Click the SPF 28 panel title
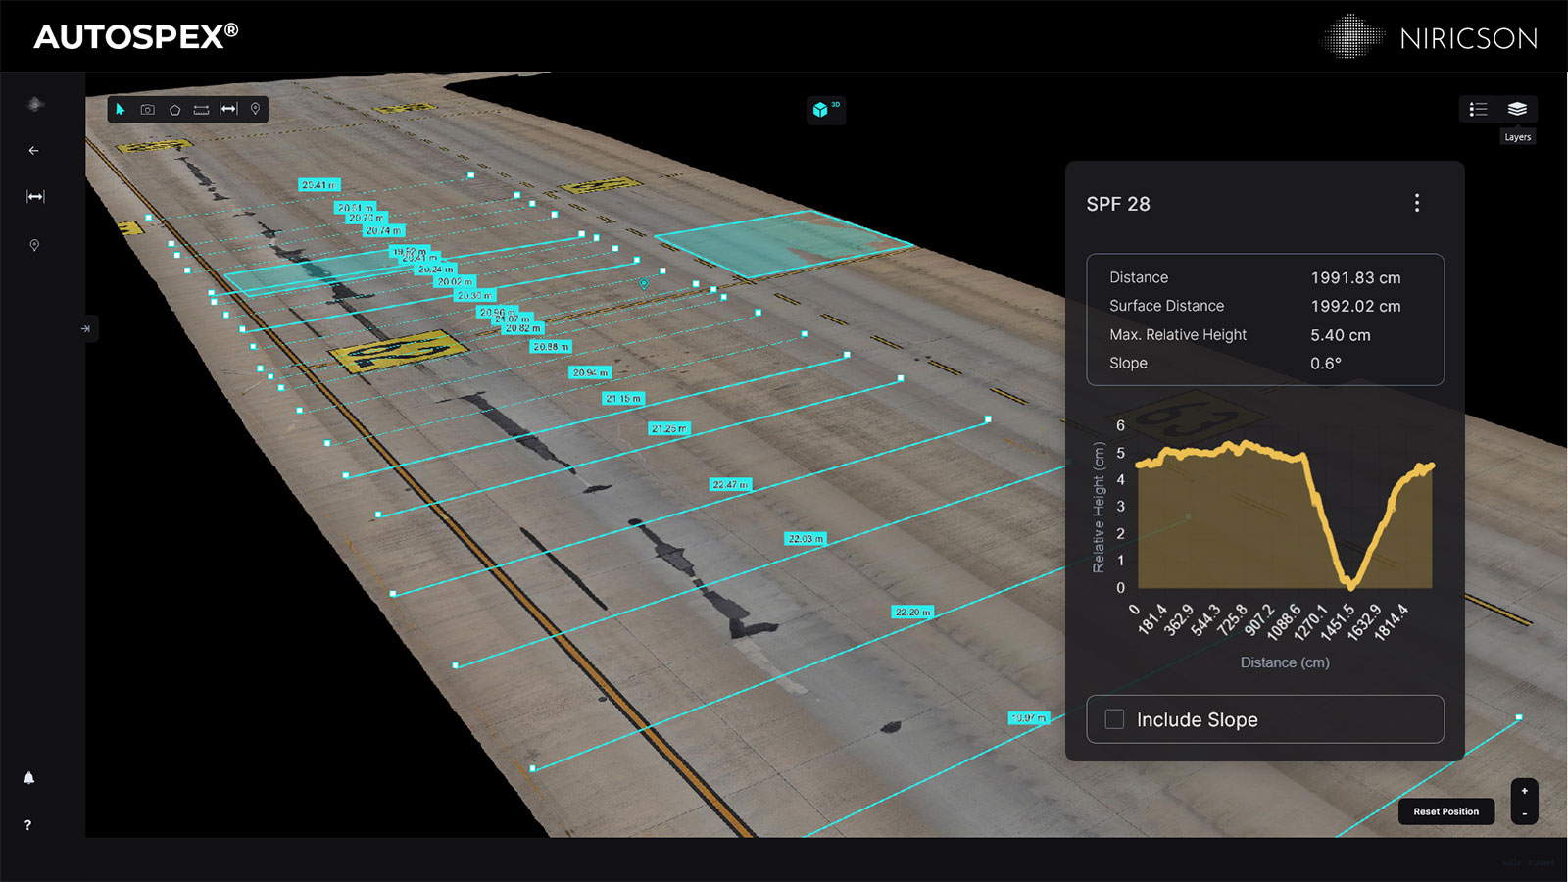Viewport: 1568px width, 882px height. pyautogui.click(x=1118, y=204)
